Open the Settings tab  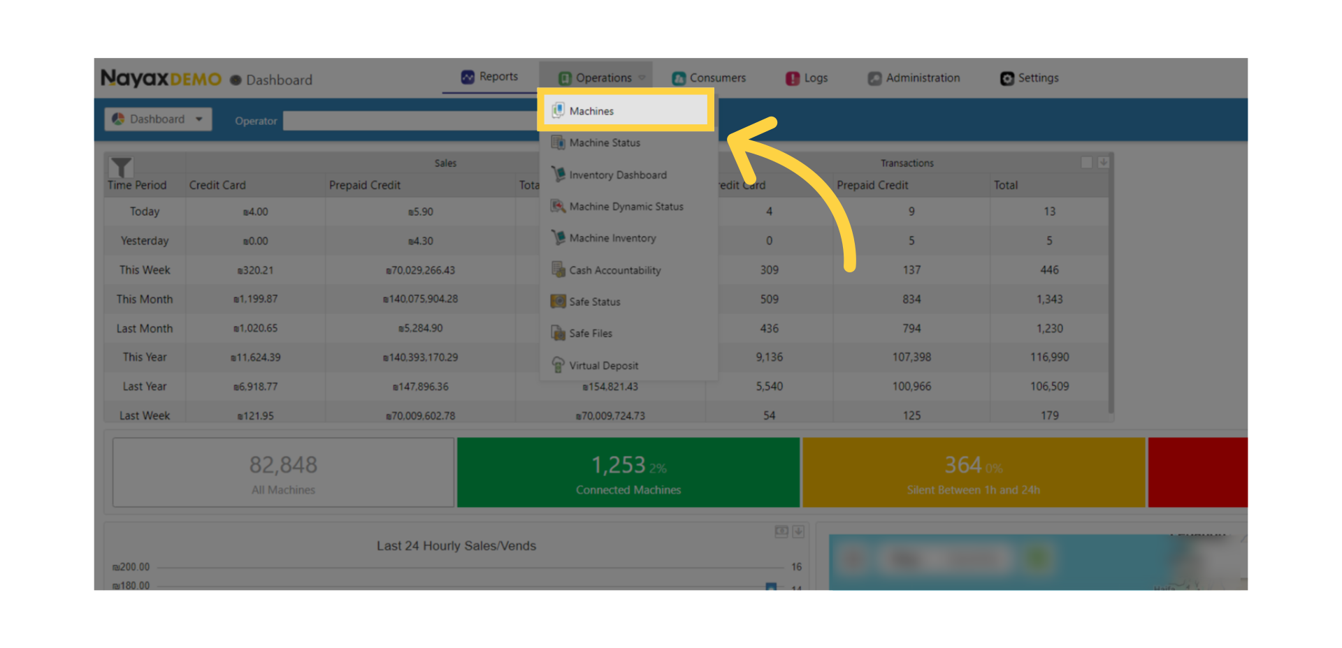tap(1030, 78)
